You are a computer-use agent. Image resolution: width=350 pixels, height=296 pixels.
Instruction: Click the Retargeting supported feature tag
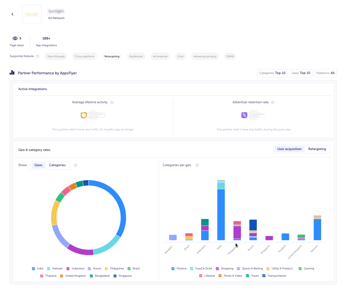112,56
